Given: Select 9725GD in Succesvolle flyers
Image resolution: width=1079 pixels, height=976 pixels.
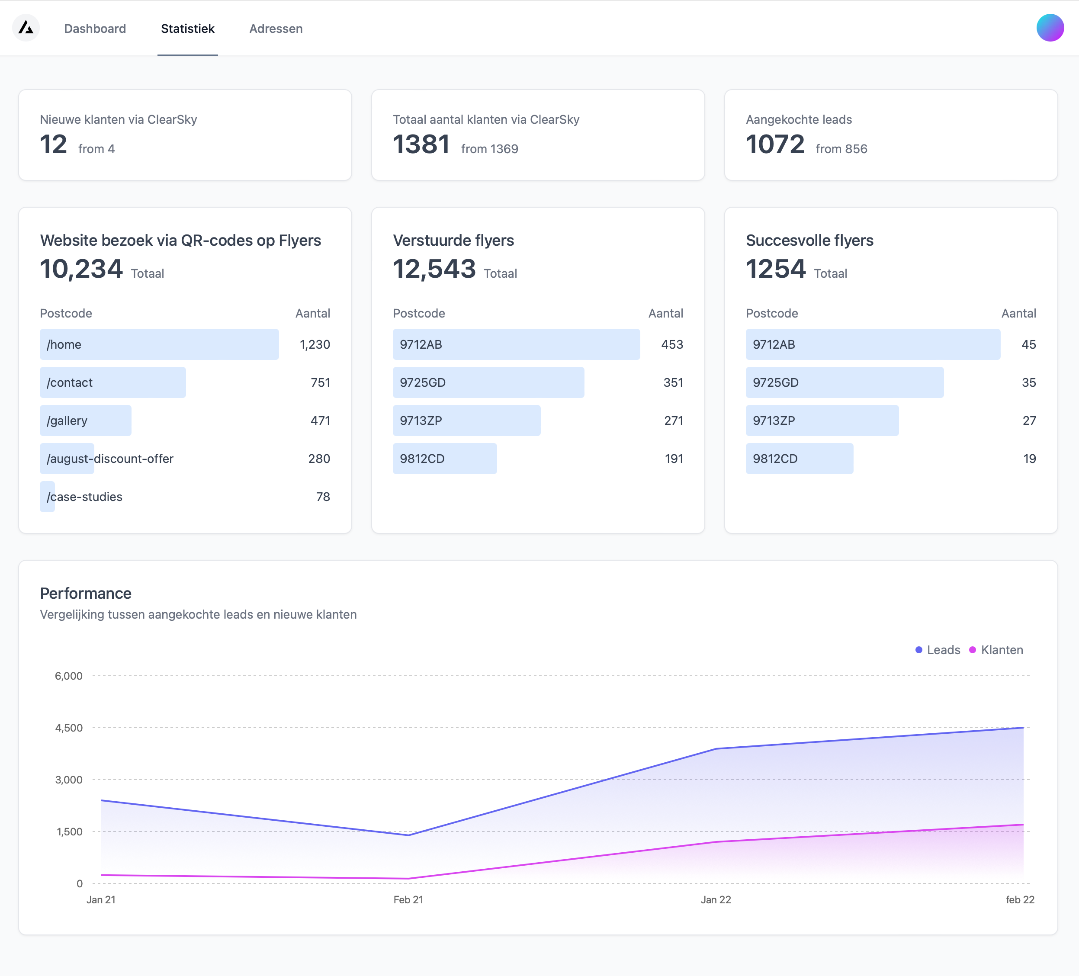Looking at the screenshot, I should [x=844, y=382].
